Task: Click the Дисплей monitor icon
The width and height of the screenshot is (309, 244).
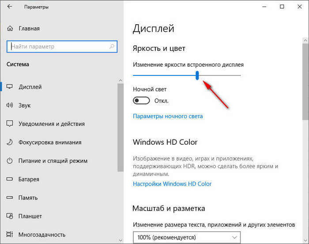Action: pyautogui.click(x=10, y=87)
